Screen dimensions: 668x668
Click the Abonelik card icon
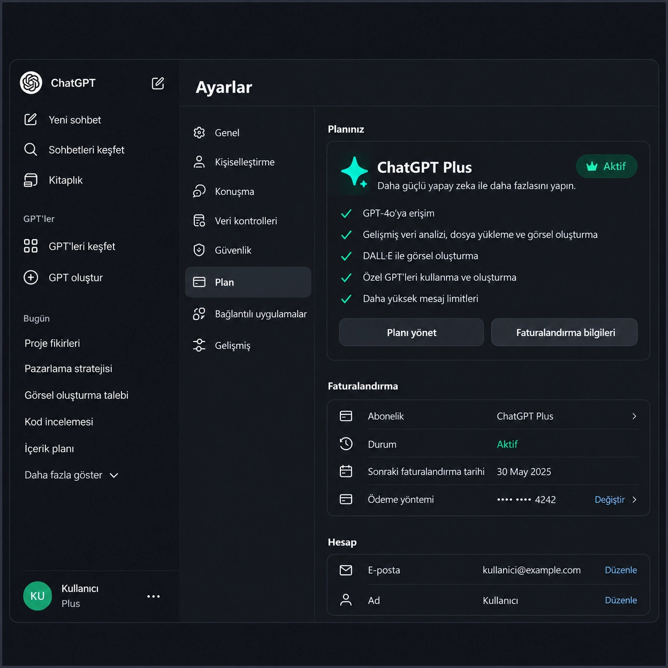(x=346, y=416)
